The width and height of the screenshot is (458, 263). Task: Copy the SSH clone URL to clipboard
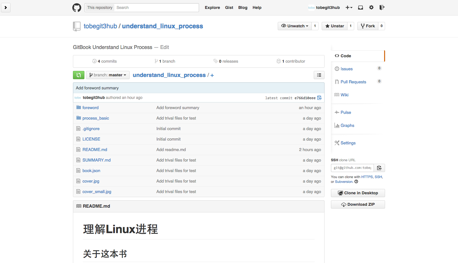[x=379, y=168]
